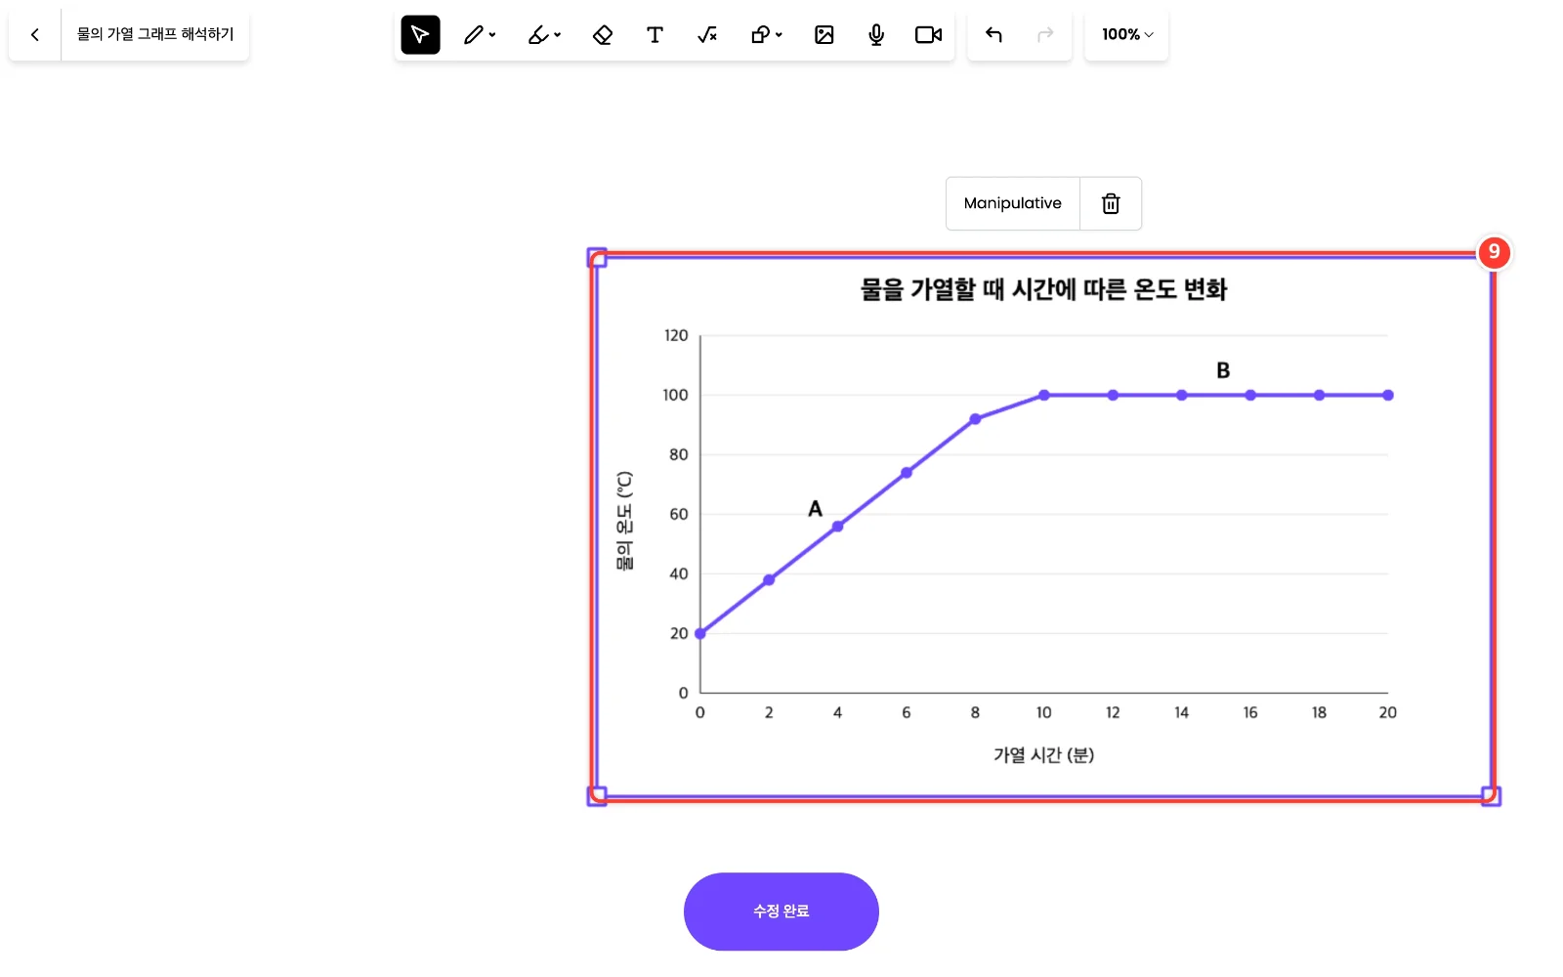
Task: Delete the selected graph with trash icon
Action: [1111, 203]
